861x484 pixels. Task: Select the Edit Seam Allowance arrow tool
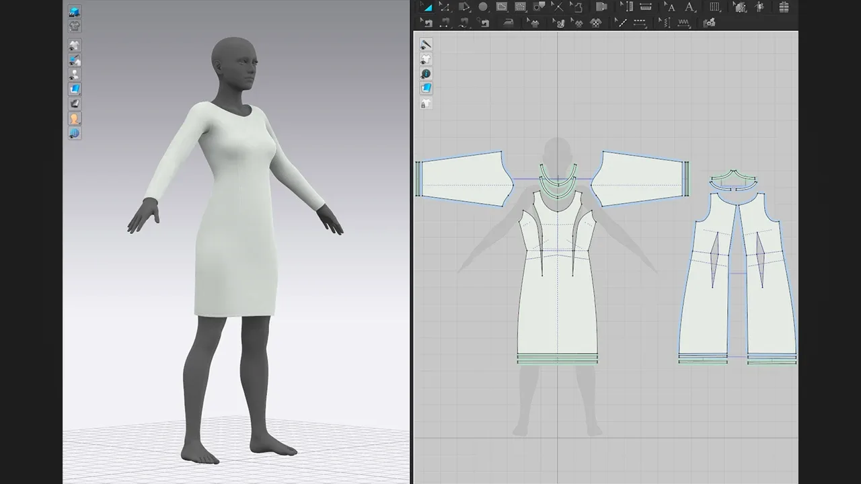coord(626,7)
